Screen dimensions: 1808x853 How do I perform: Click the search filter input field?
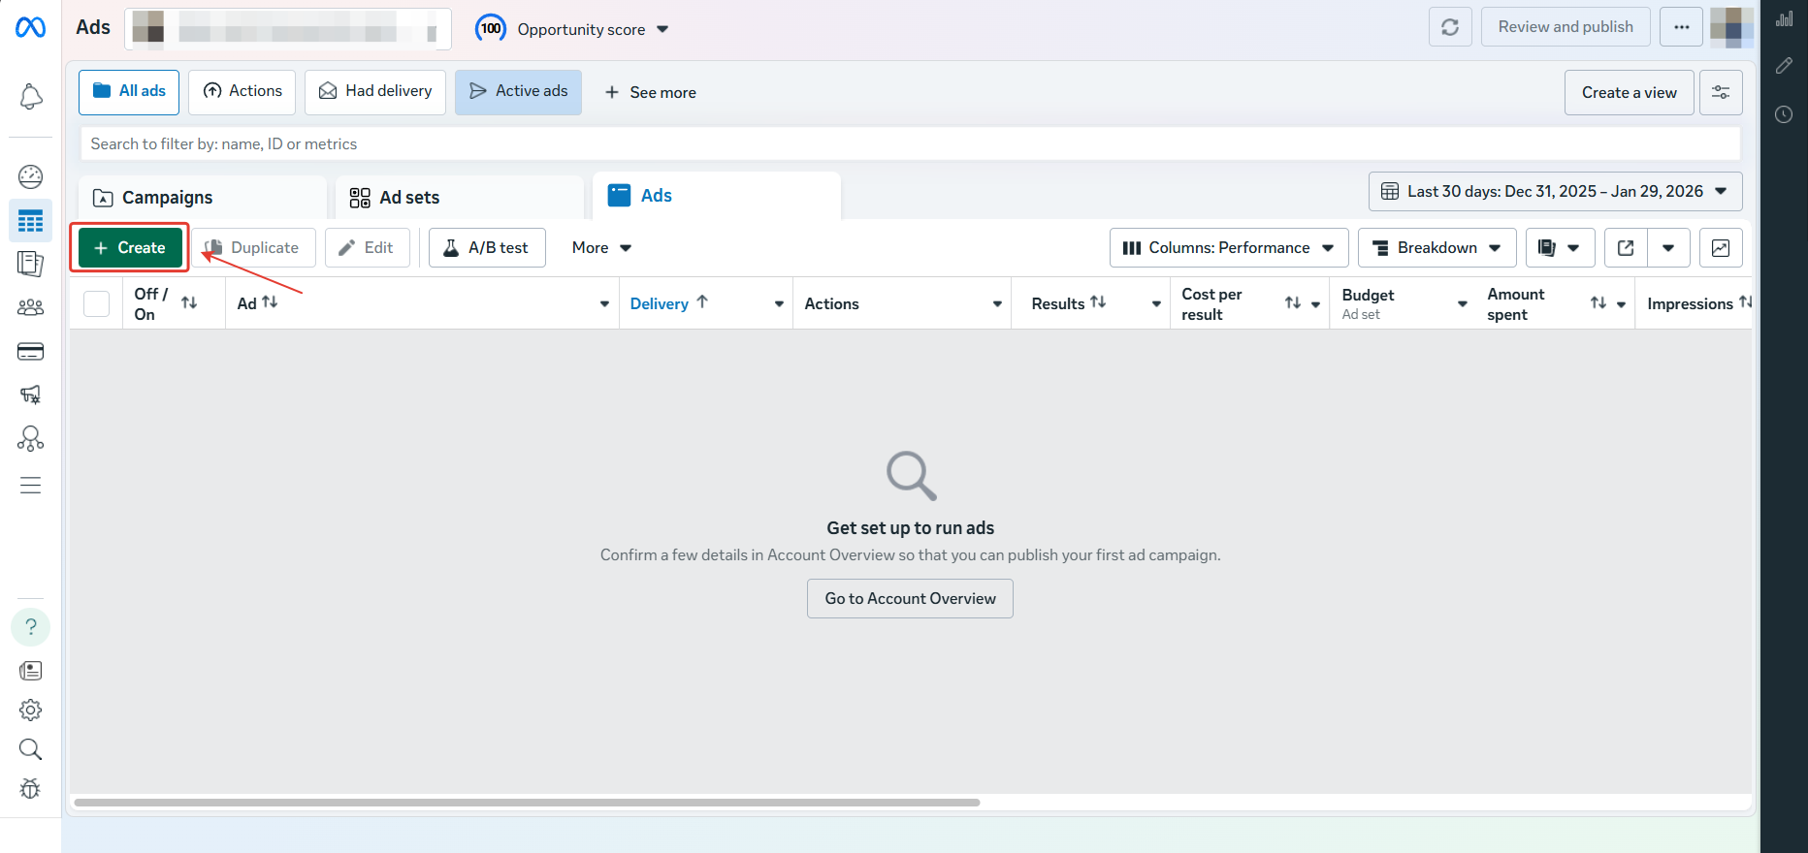tap(909, 144)
